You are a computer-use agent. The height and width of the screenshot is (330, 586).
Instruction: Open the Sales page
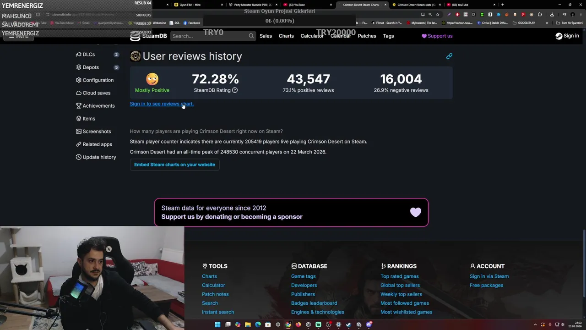[x=266, y=36]
